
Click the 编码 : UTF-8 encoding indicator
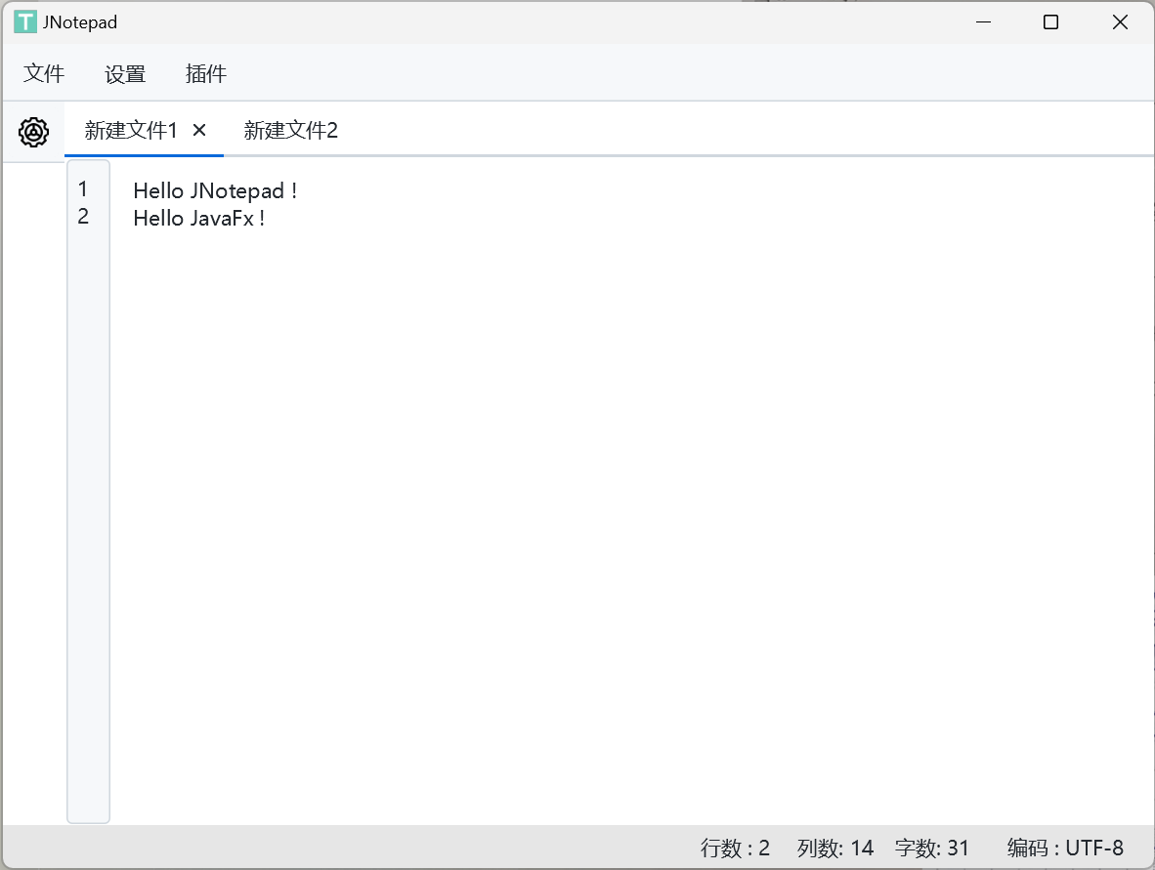pyautogui.click(x=1065, y=848)
